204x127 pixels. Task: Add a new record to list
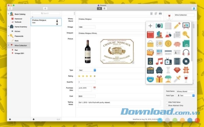click(34, 119)
